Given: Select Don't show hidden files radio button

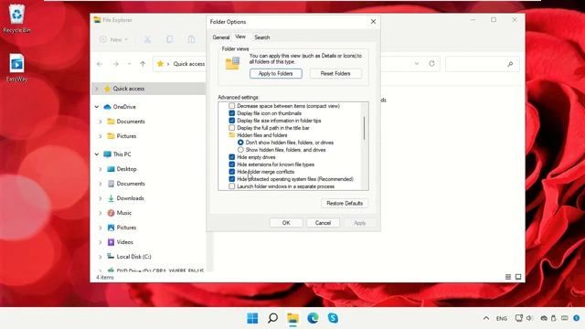Looking at the screenshot, I should (240, 143).
